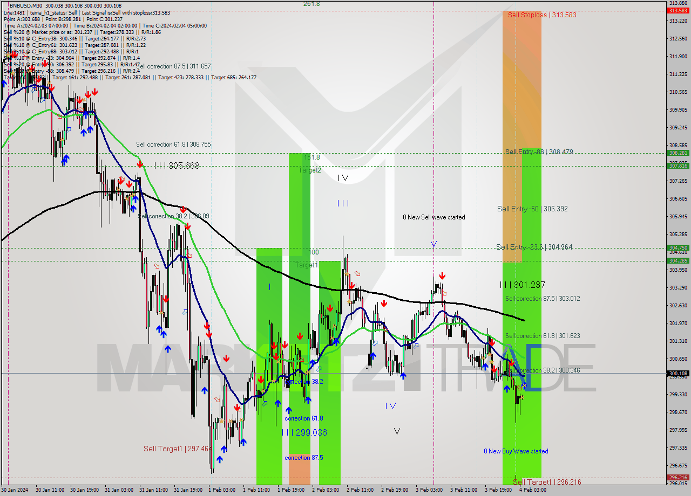Screen dimensions: 691x496
Task: Click the '30 Jan 2024' time axis label
Action: coord(16,490)
